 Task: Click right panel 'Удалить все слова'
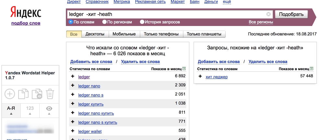(268, 61)
